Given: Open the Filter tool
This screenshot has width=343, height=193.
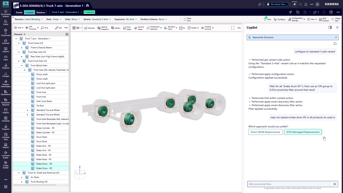Looking at the screenshot, I should point(267,19).
